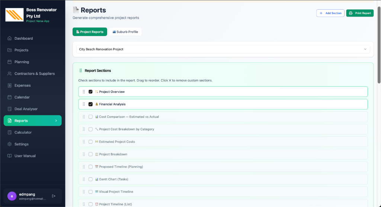Click the Calculator icon in sidebar
The width and height of the screenshot is (381, 207).
coord(9,132)
